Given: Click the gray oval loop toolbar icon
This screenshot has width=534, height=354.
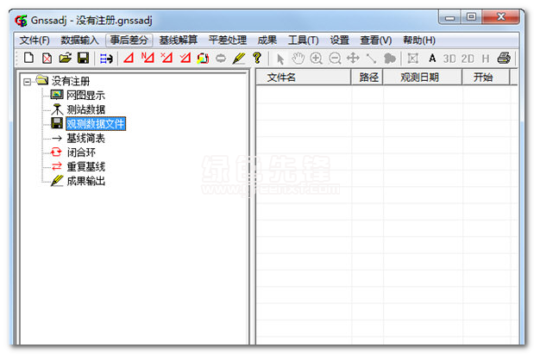Looking at the screenshot, I should (221, 59).
